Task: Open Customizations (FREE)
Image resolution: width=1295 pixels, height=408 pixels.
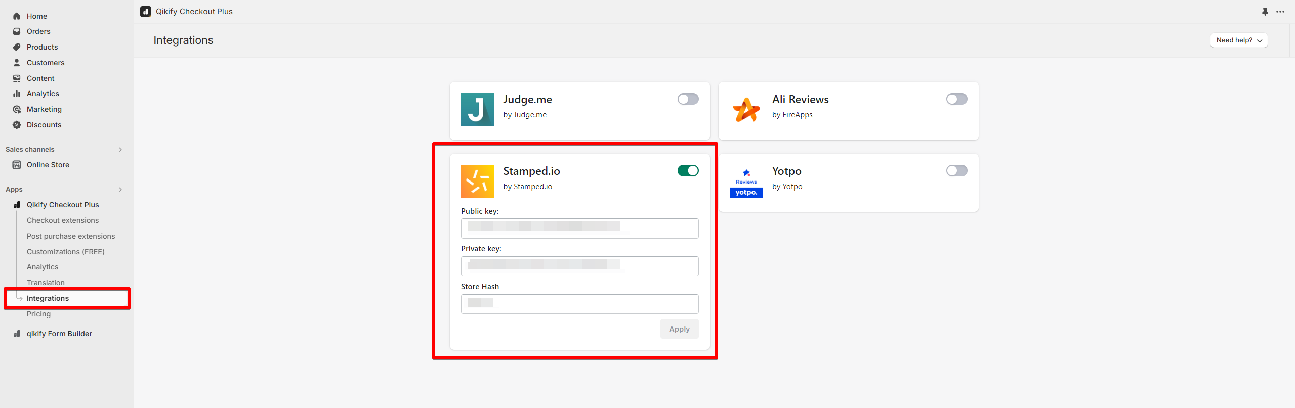Action: coord(66,252)
